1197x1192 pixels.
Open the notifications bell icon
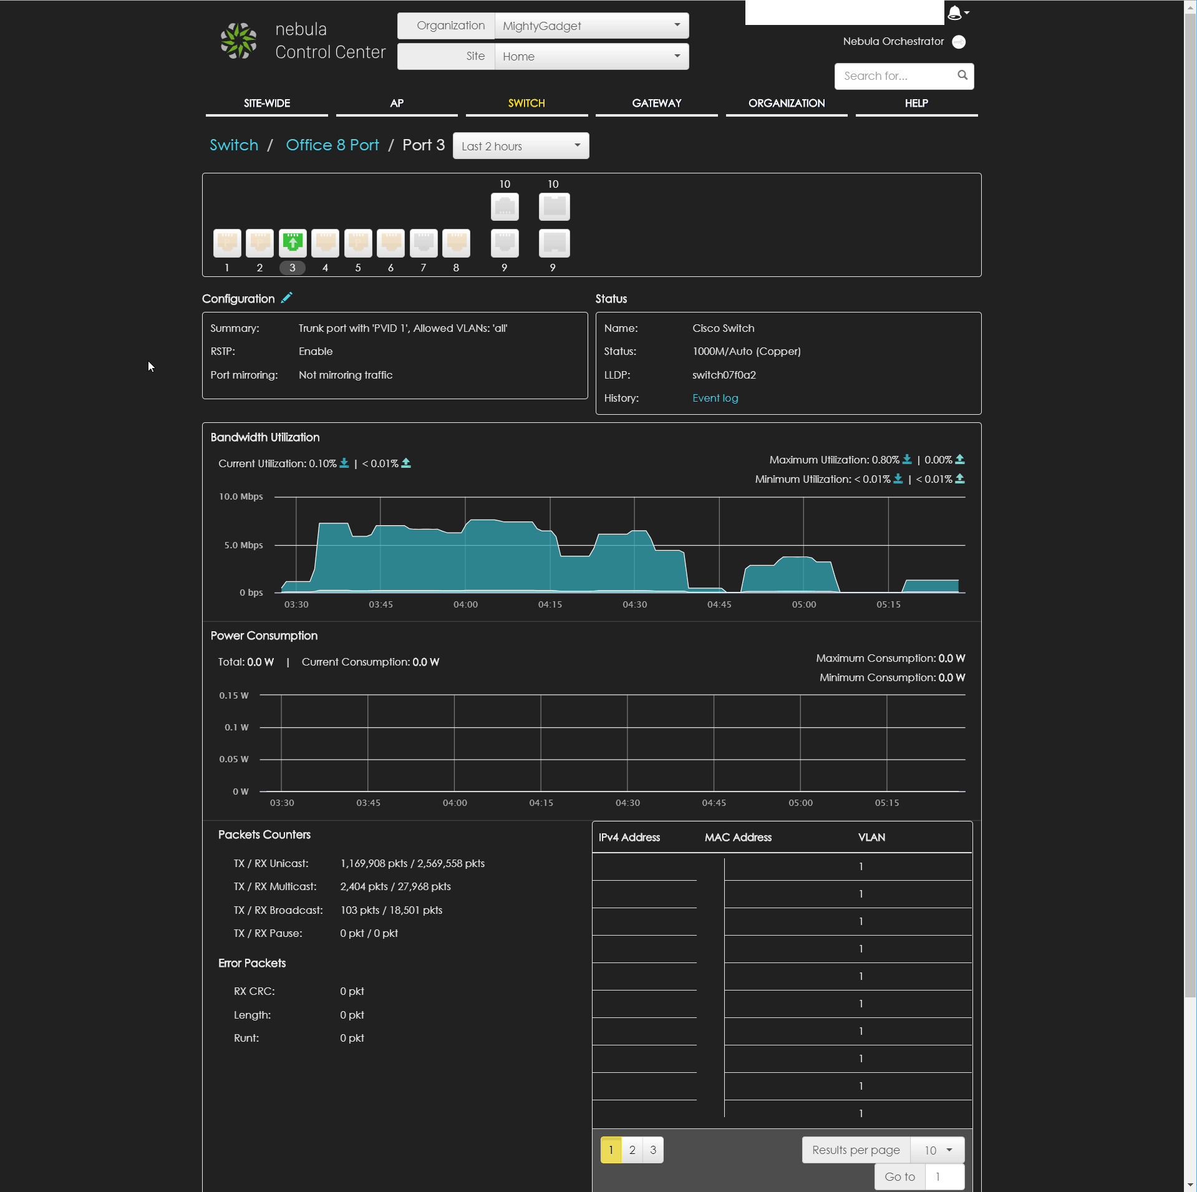tap(954, 12)
